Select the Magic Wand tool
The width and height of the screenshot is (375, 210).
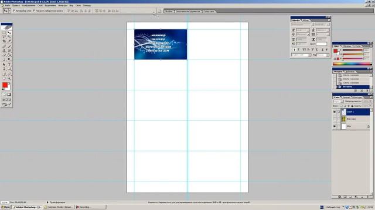tap(9, 37)
